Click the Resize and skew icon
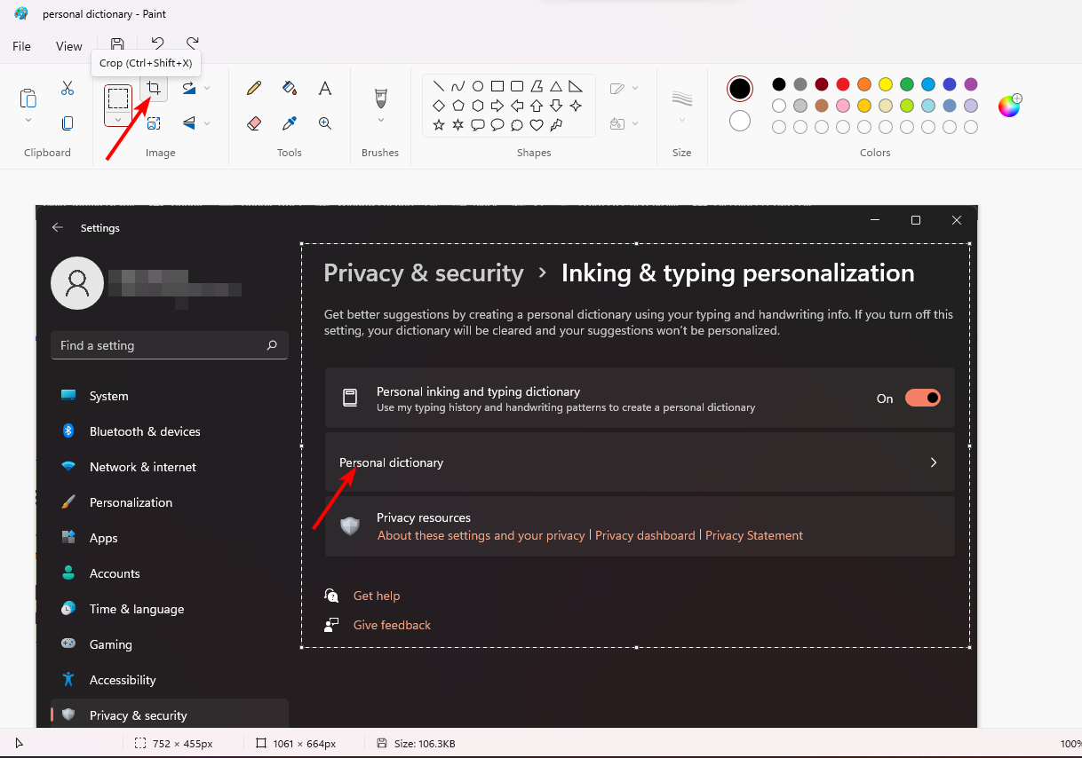1082x758 pixels. coord(154,123)
